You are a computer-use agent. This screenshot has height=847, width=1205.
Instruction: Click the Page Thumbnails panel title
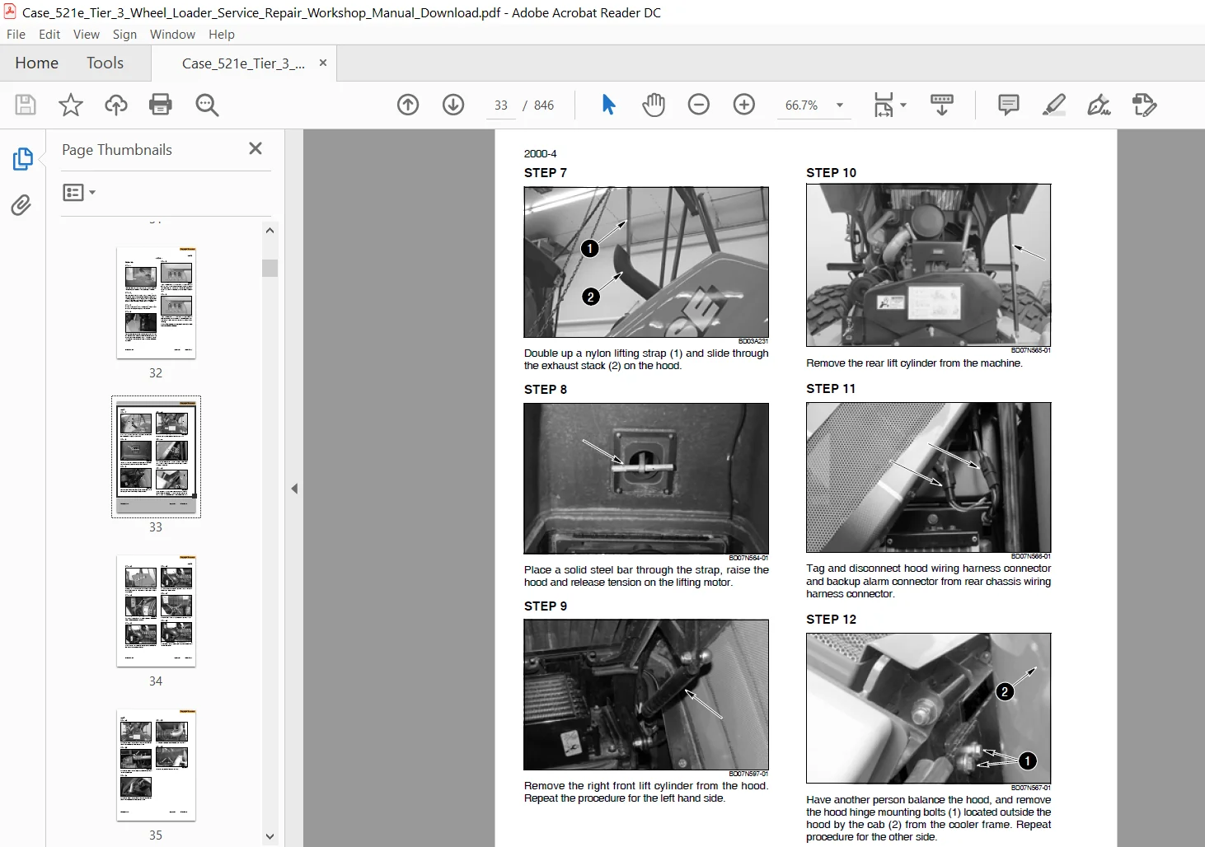[117, 150]
